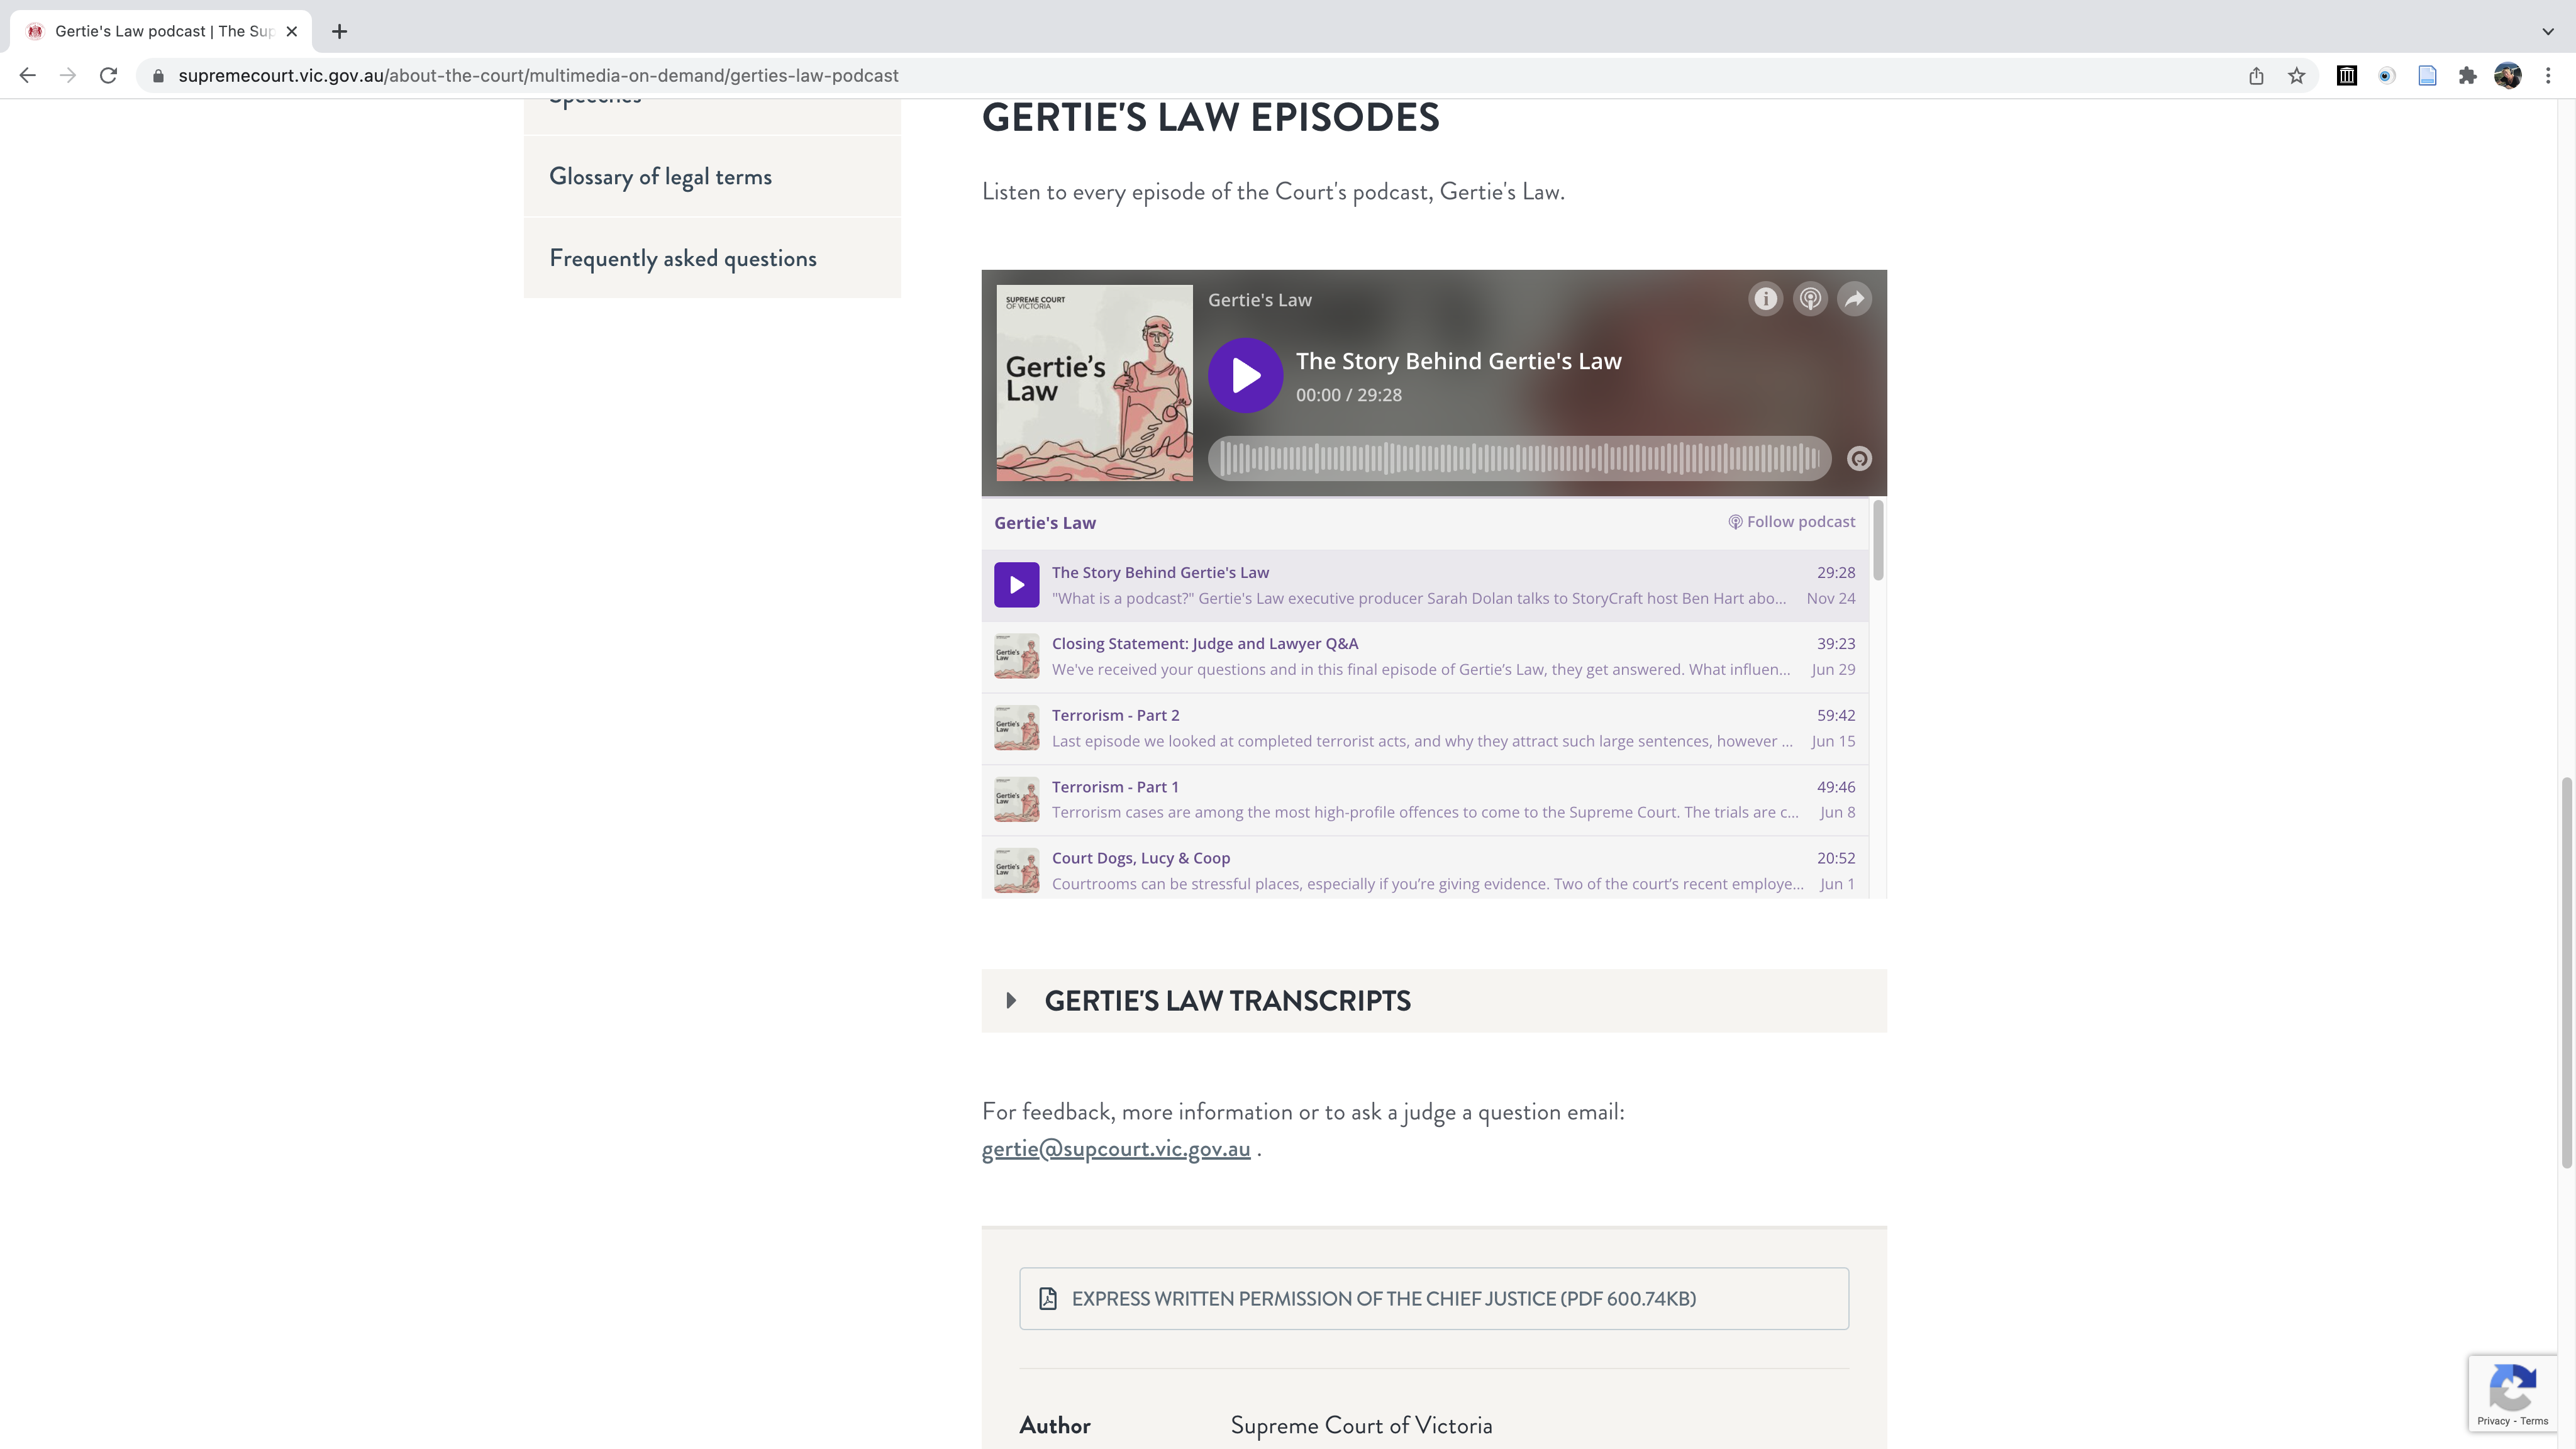This screenshot has height=1449, width=2576.
Task: Click the share arrow icon on the player
Action: 1855,298
